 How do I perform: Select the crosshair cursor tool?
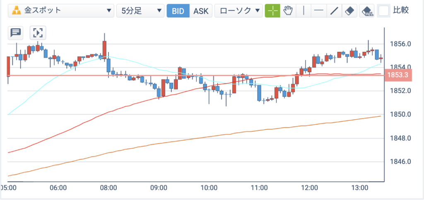[x=272, y=11]
